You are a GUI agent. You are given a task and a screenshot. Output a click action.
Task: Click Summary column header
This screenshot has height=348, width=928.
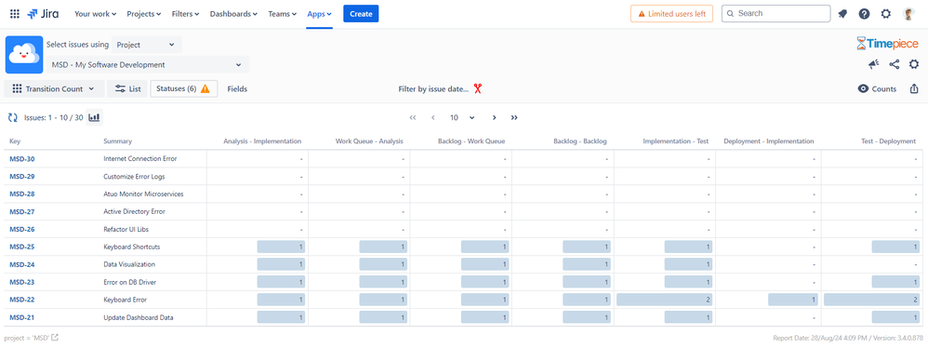(x=118, y=141)
